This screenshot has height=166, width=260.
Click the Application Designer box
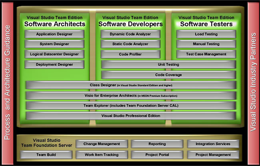54,34
